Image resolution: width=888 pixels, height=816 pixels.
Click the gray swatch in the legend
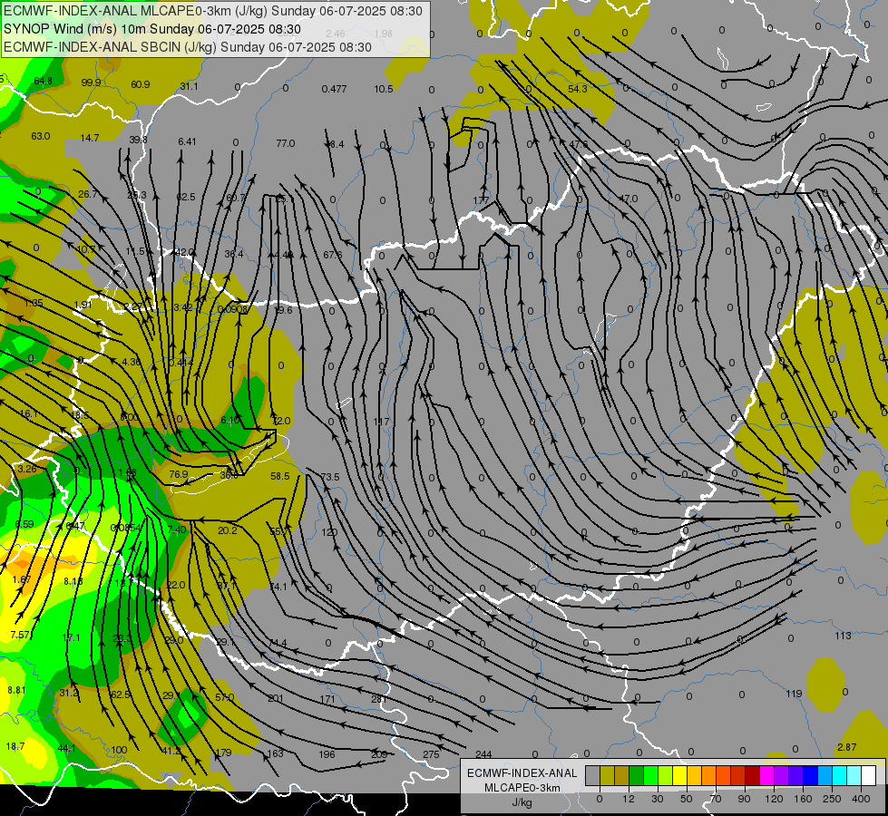coord(592,775)
